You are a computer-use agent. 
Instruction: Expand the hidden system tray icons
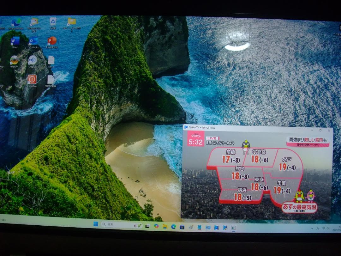coord(312,228)
